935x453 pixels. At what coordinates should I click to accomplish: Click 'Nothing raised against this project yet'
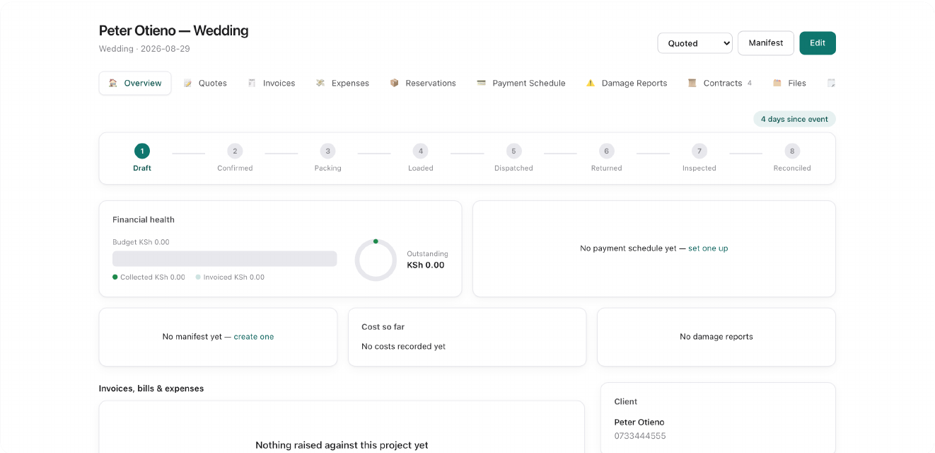342,445
